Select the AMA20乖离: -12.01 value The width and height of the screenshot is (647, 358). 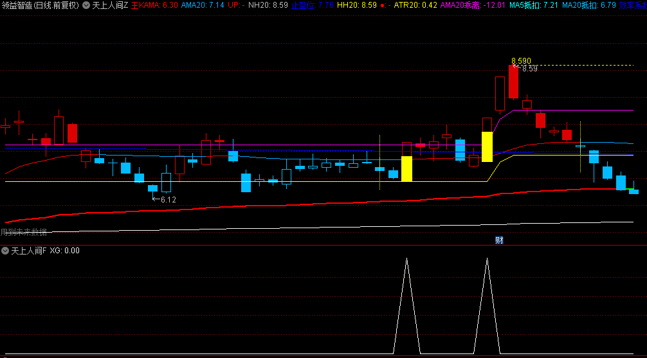coord(473,6)
